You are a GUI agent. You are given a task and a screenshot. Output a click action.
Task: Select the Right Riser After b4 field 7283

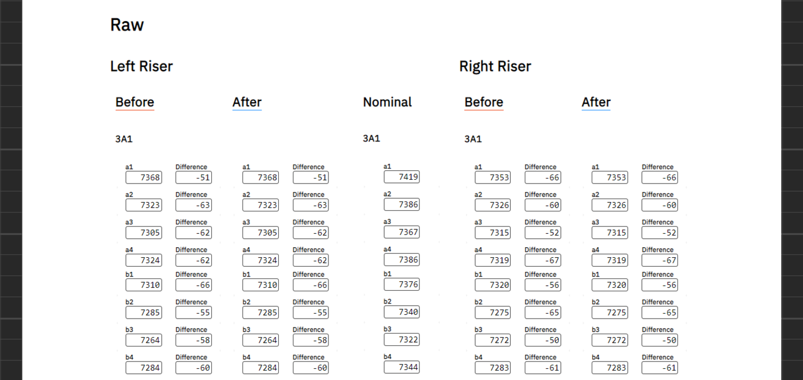(x=609, y=368)
